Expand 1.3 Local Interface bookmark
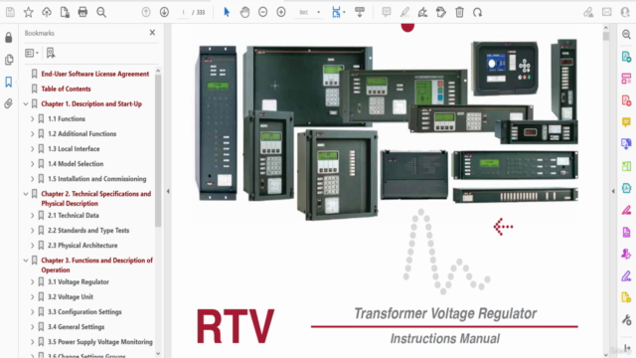 (33, 149)
